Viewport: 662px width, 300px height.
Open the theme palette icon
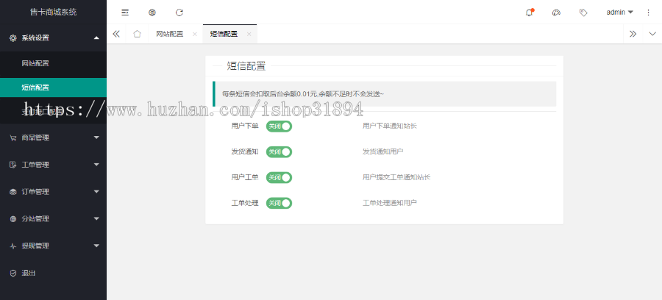coord(556,12)
